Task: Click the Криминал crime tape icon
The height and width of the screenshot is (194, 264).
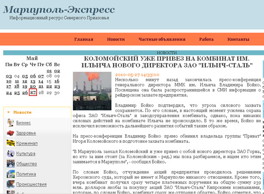Action: pos(11,143)
